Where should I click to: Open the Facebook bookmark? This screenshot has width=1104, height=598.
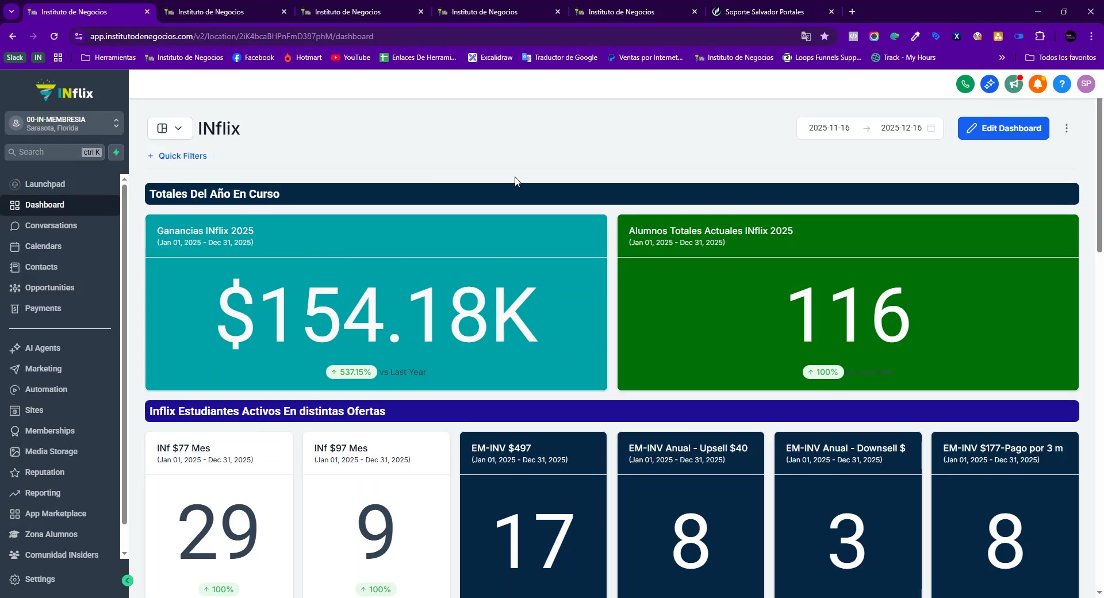(253, 57)
